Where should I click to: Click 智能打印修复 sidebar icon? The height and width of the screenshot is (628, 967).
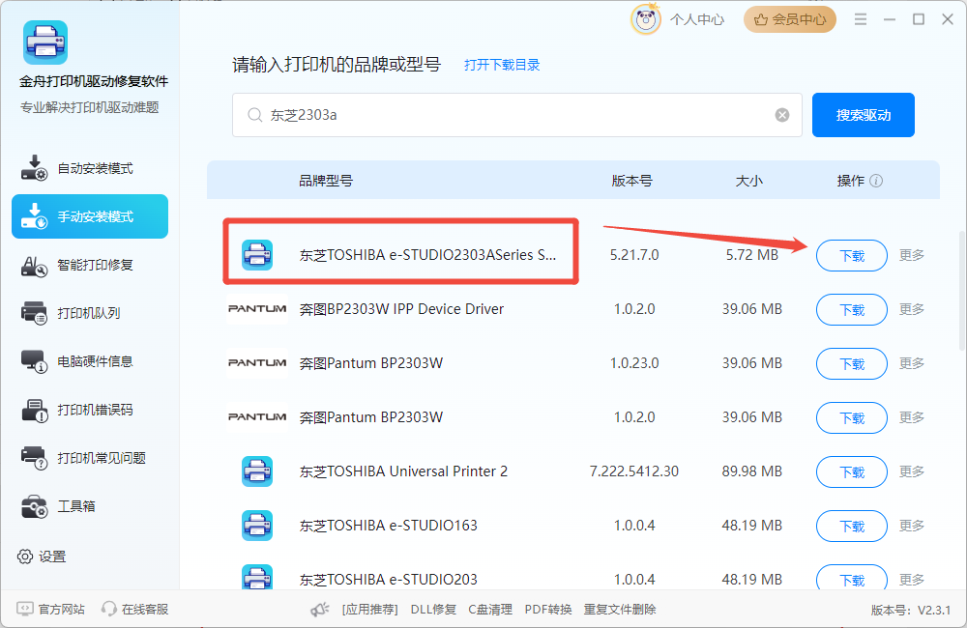(x=34, y=265)
